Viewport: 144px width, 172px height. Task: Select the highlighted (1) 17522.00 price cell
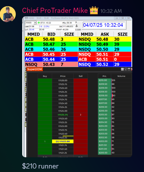63,141
